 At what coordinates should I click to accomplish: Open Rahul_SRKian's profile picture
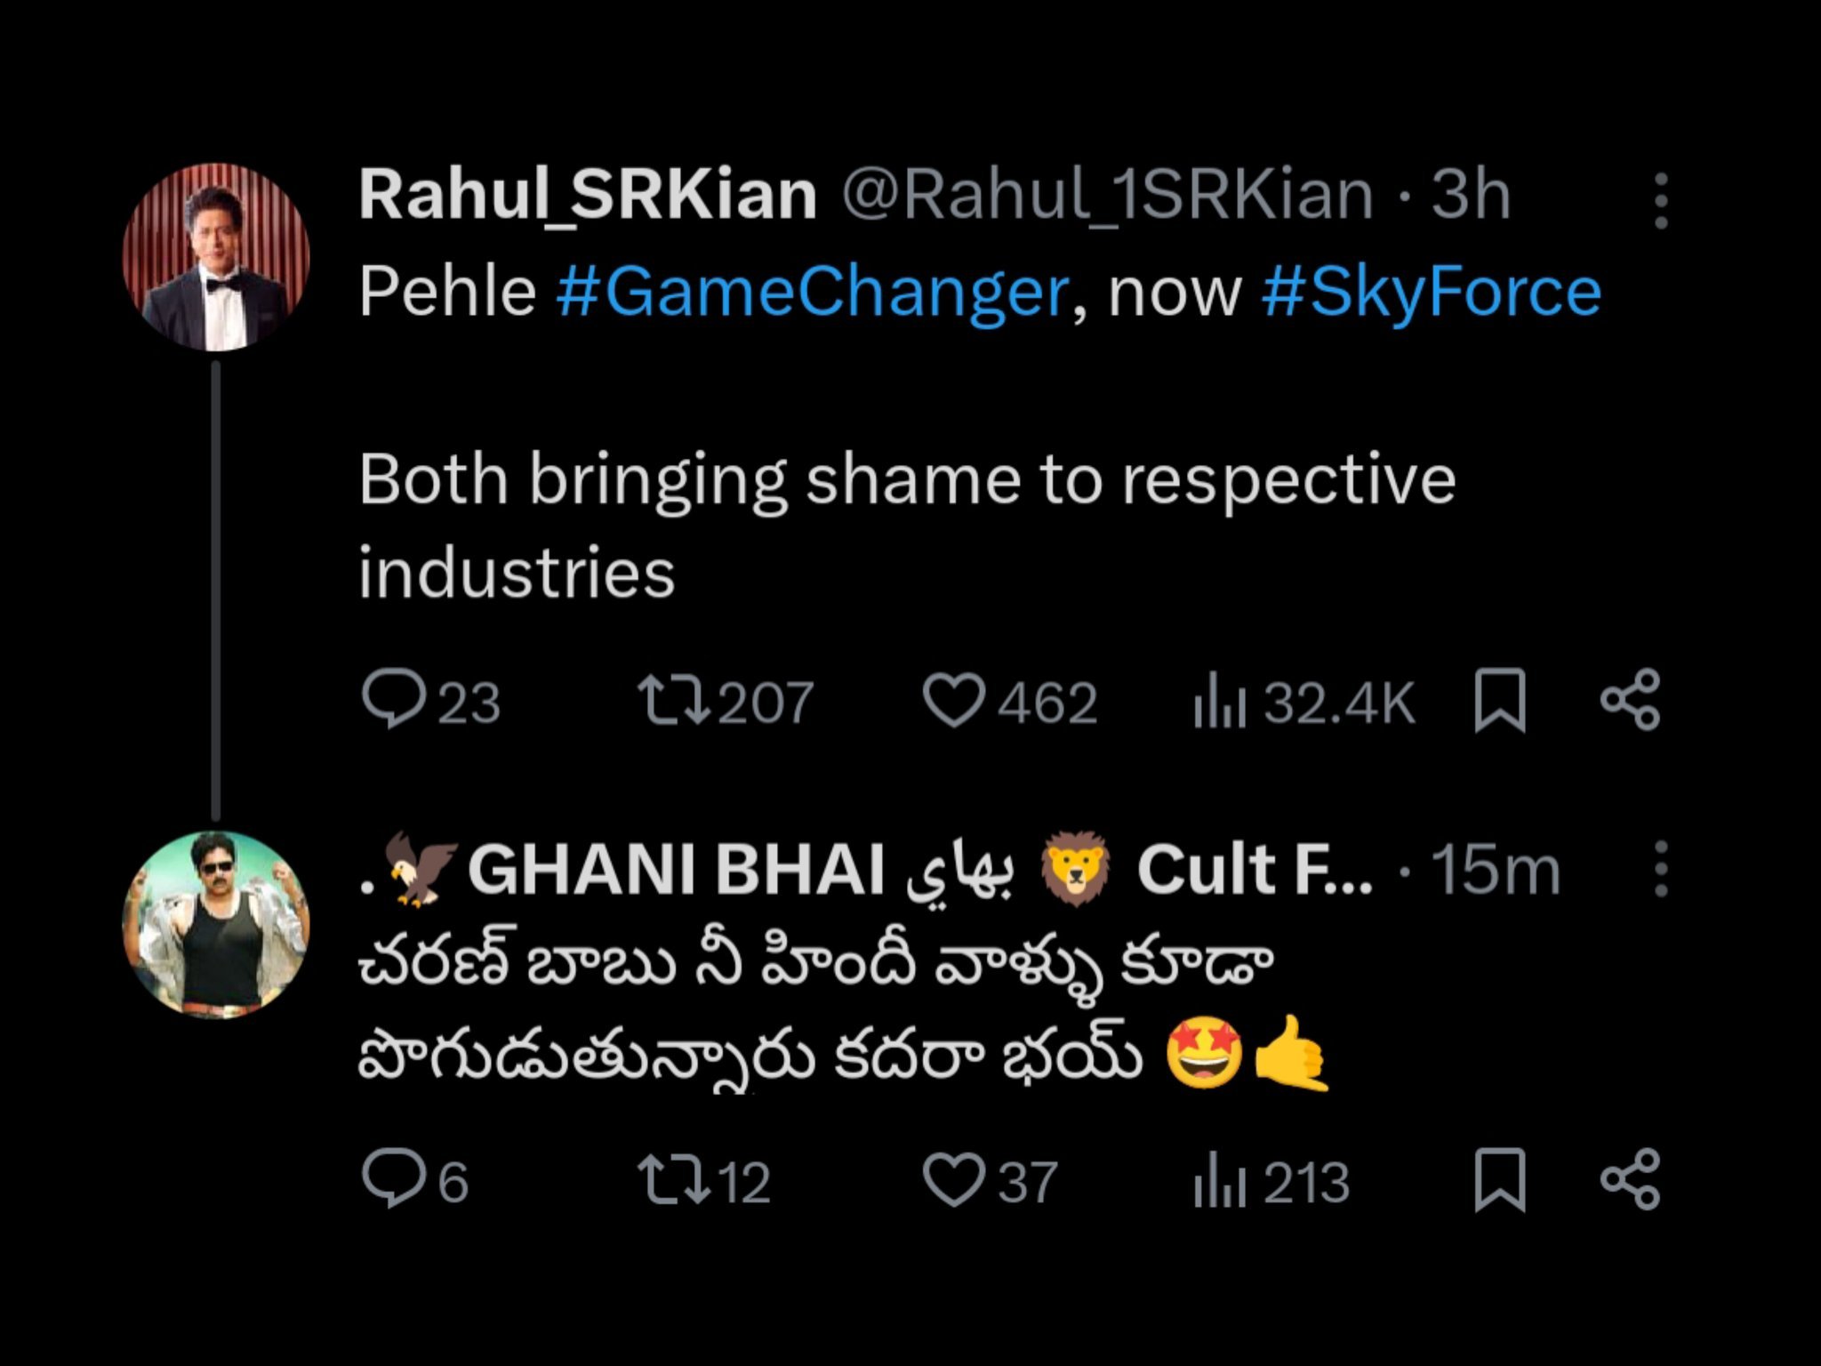216,257
